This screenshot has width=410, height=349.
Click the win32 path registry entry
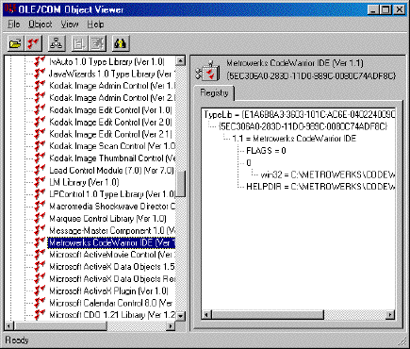pos(328,174)
